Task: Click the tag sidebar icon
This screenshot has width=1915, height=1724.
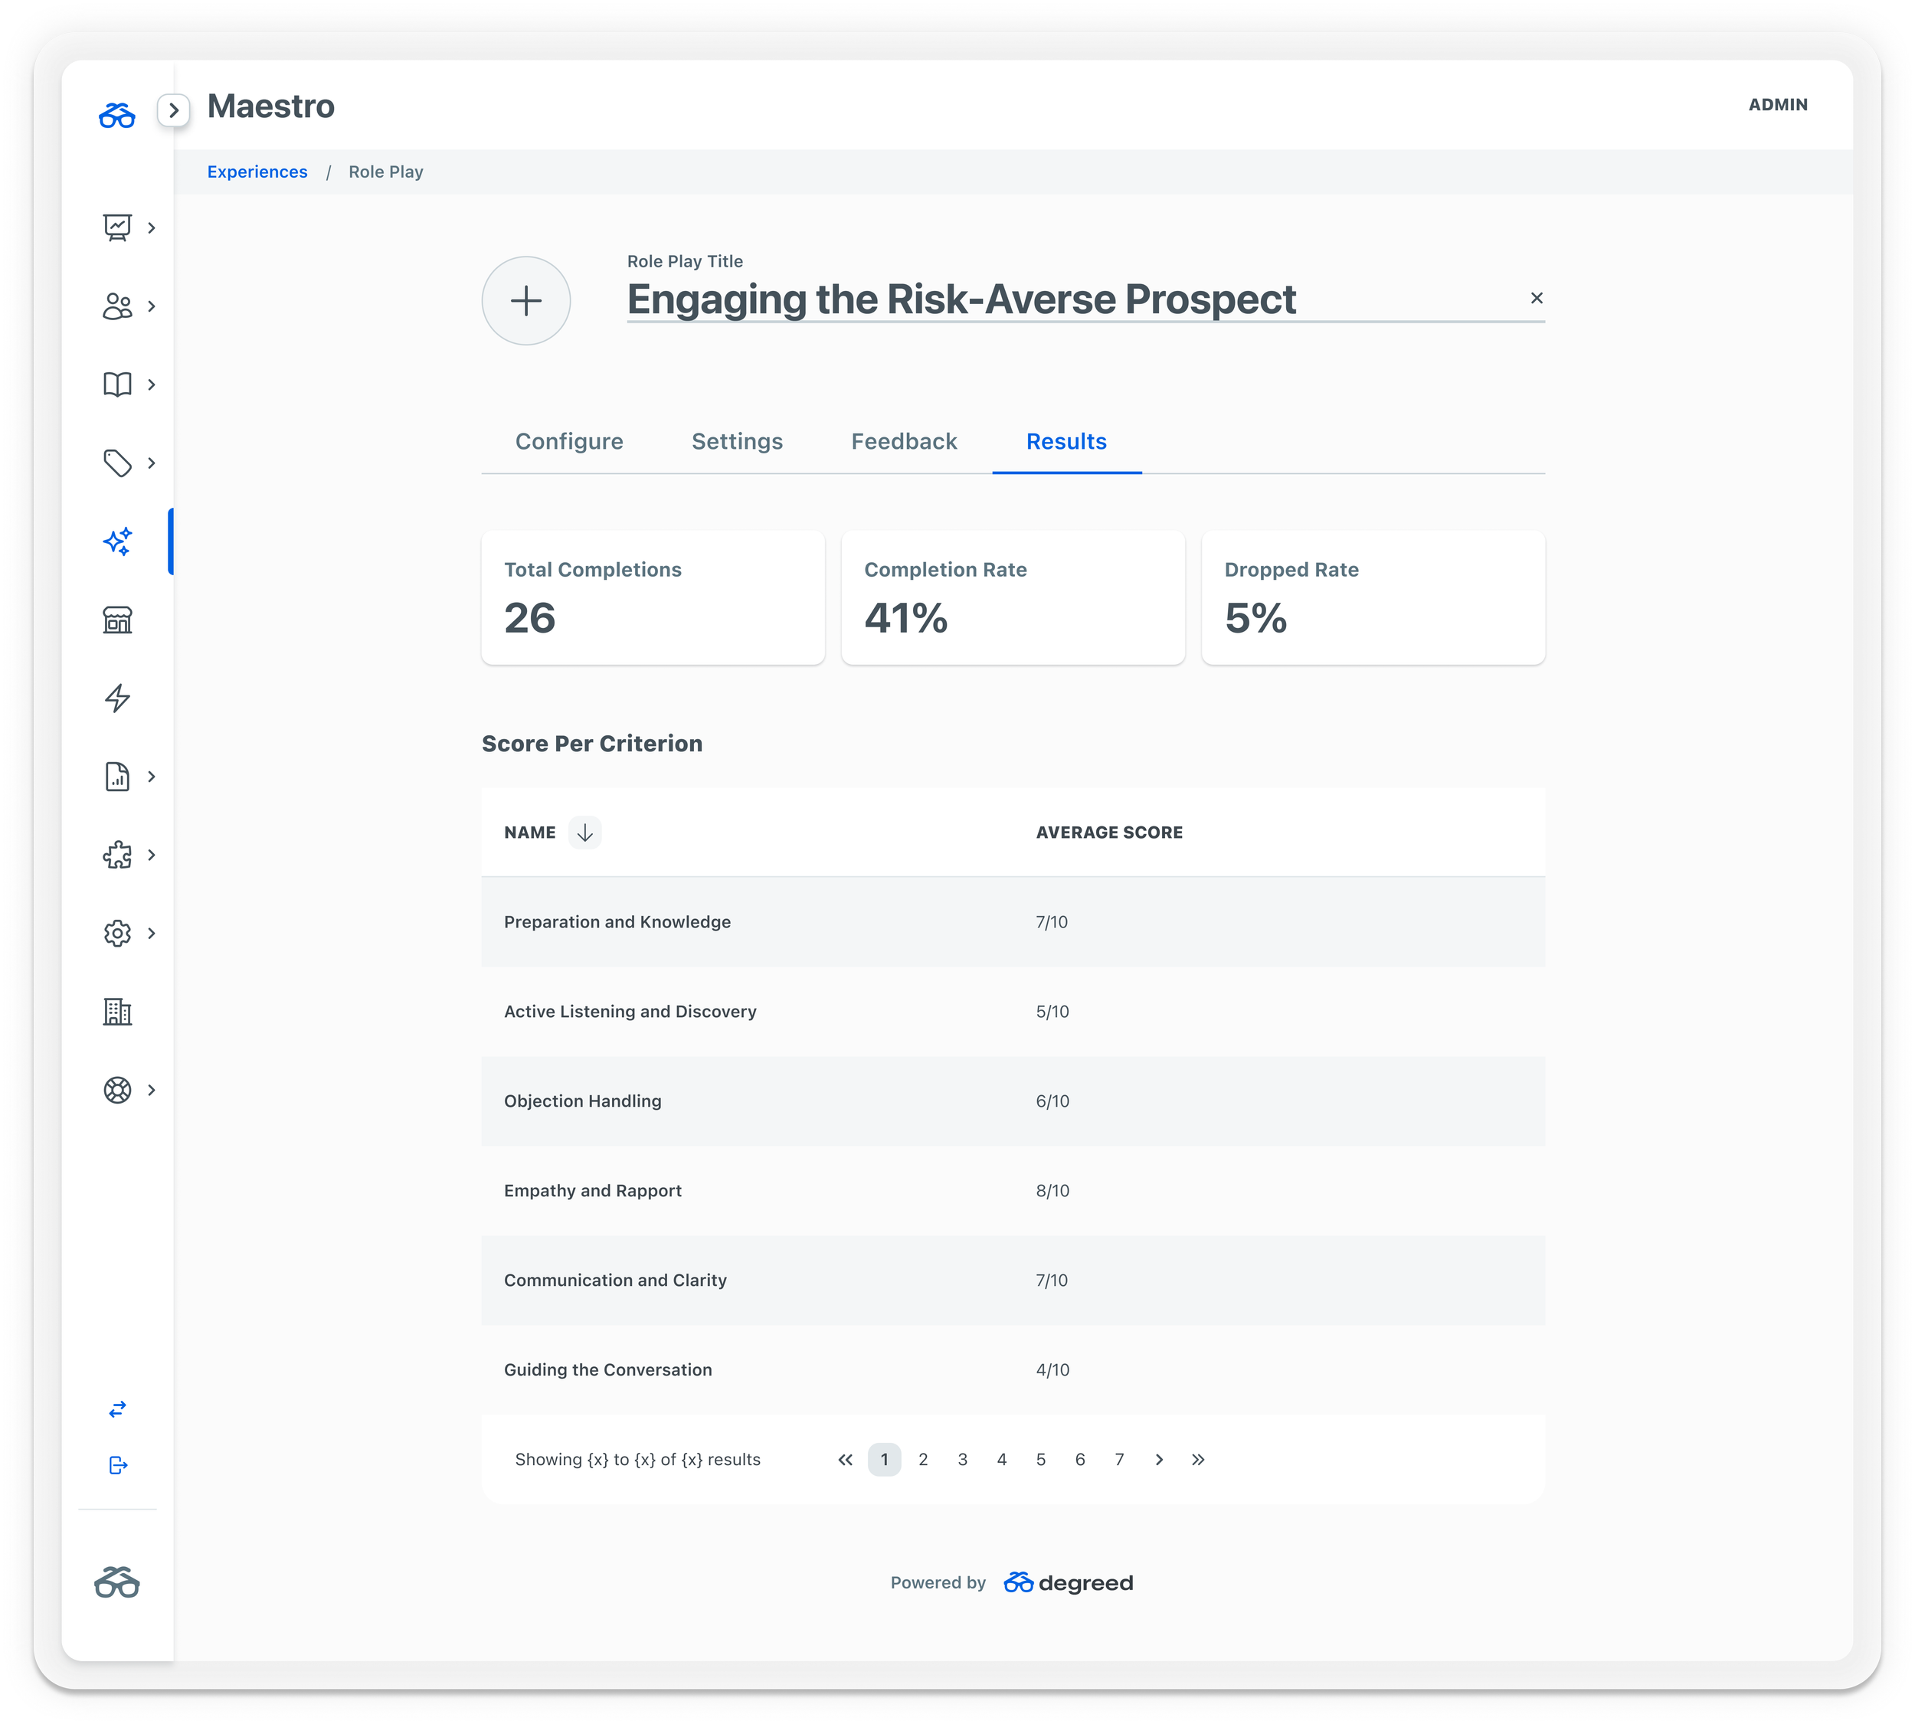Action: pyautogui.click(x=117, y=463)
